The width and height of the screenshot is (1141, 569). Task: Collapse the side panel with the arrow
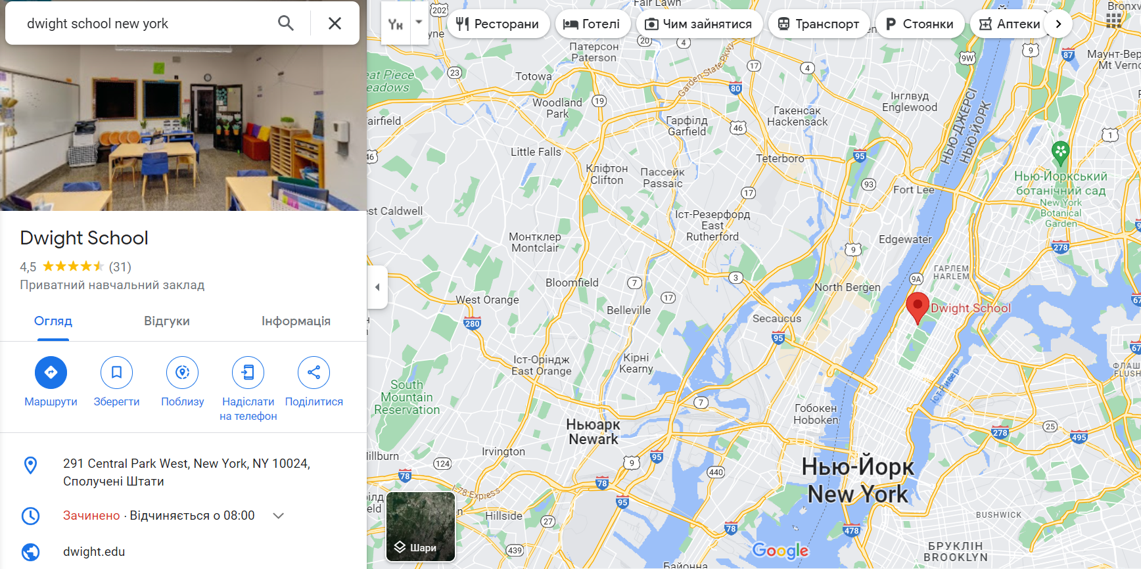[x=377, y=287]
